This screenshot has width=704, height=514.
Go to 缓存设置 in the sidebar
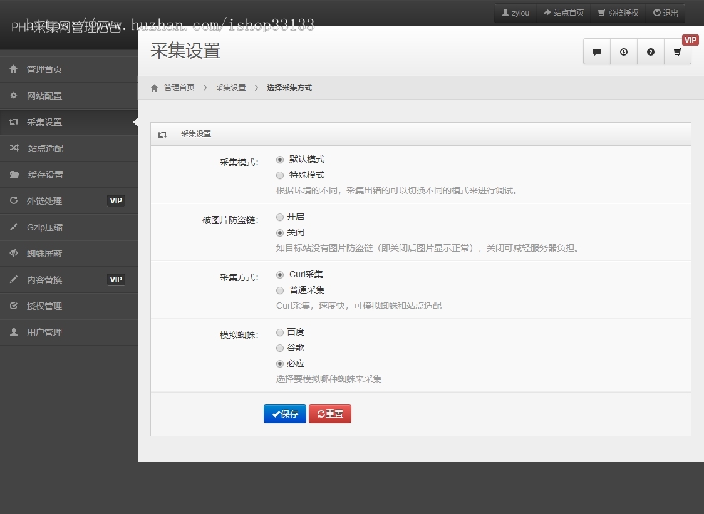(x=45, y=175)
